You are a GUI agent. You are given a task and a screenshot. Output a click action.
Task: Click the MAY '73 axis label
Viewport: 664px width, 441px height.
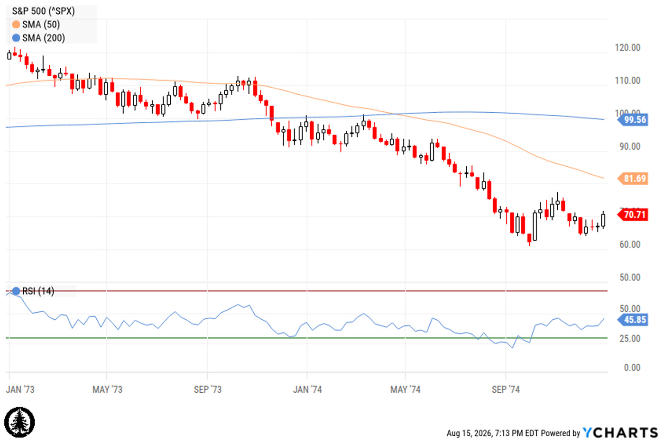click(x=107, y=389)
